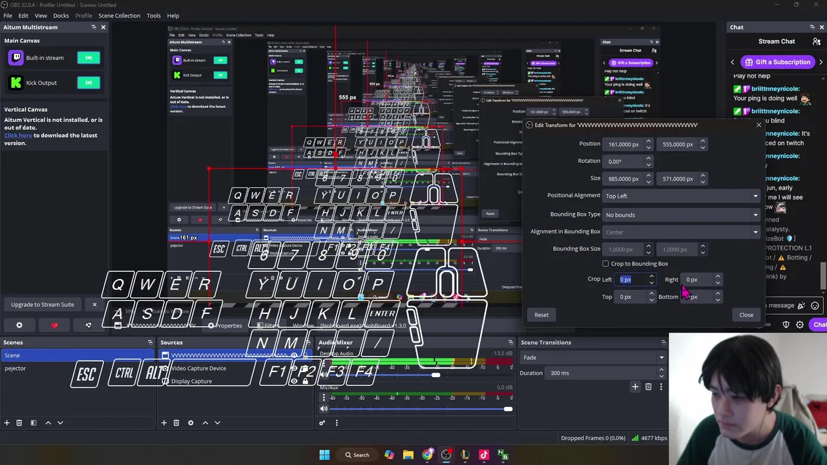The width and height of the screenshot is (827, 465).
Task: Add a new source with plus icon
Action: click(164, 422)
